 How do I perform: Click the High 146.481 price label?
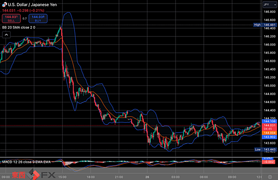(x=265, y=25)
